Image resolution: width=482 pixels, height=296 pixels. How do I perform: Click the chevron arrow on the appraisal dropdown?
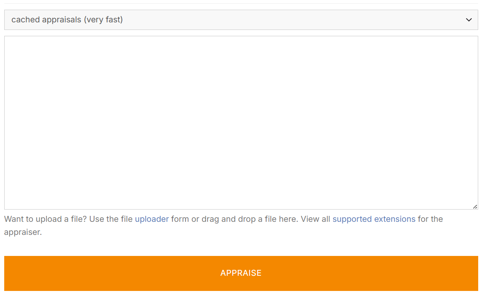tap(469, 20)
